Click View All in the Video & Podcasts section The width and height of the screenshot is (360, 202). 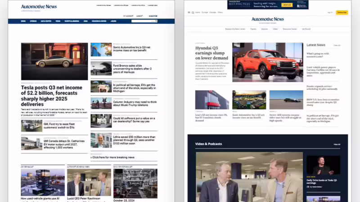337,144
